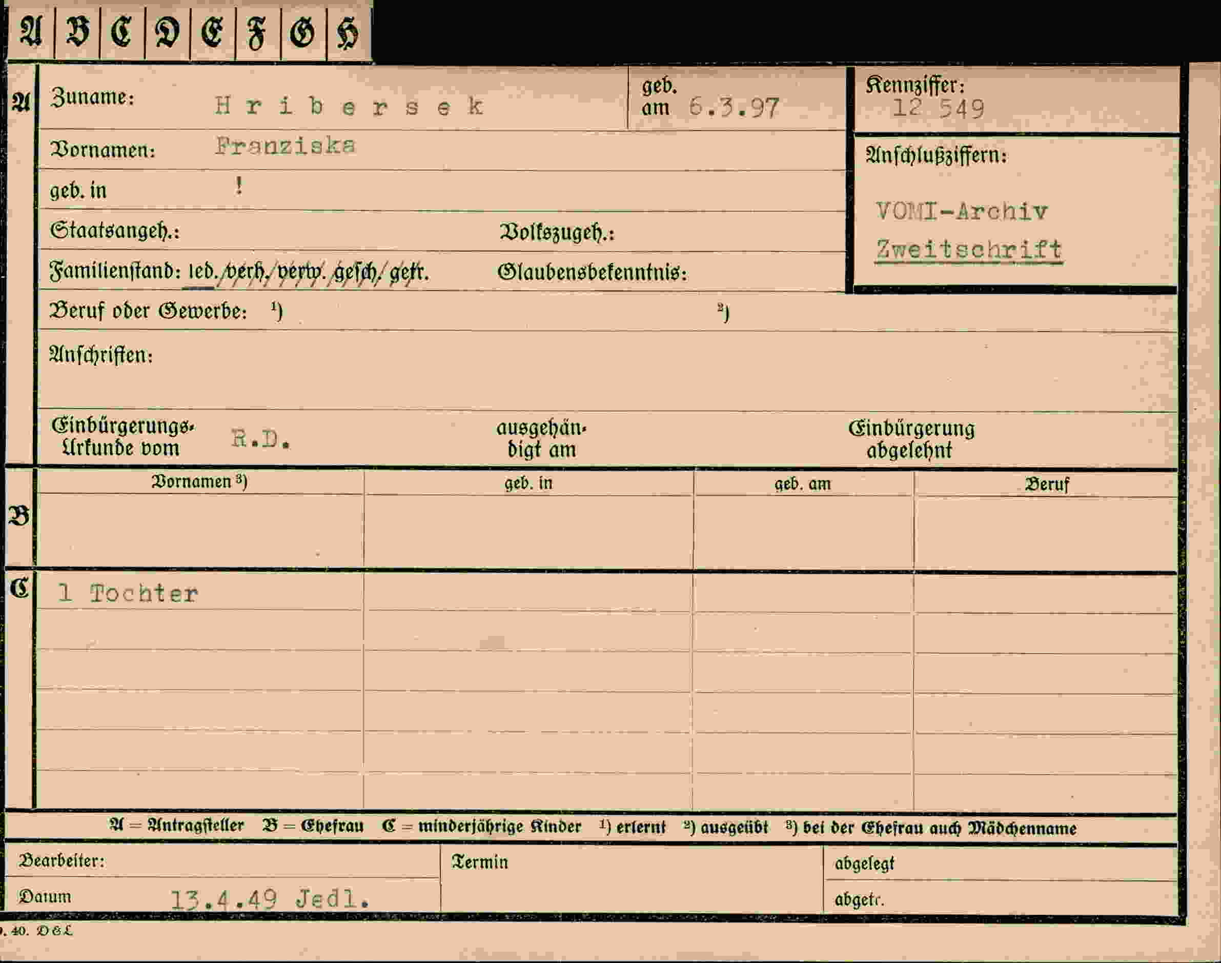Click the birth date '6.3.97'
This screenshot has width=1221, height=963.
tap(734, 108)
